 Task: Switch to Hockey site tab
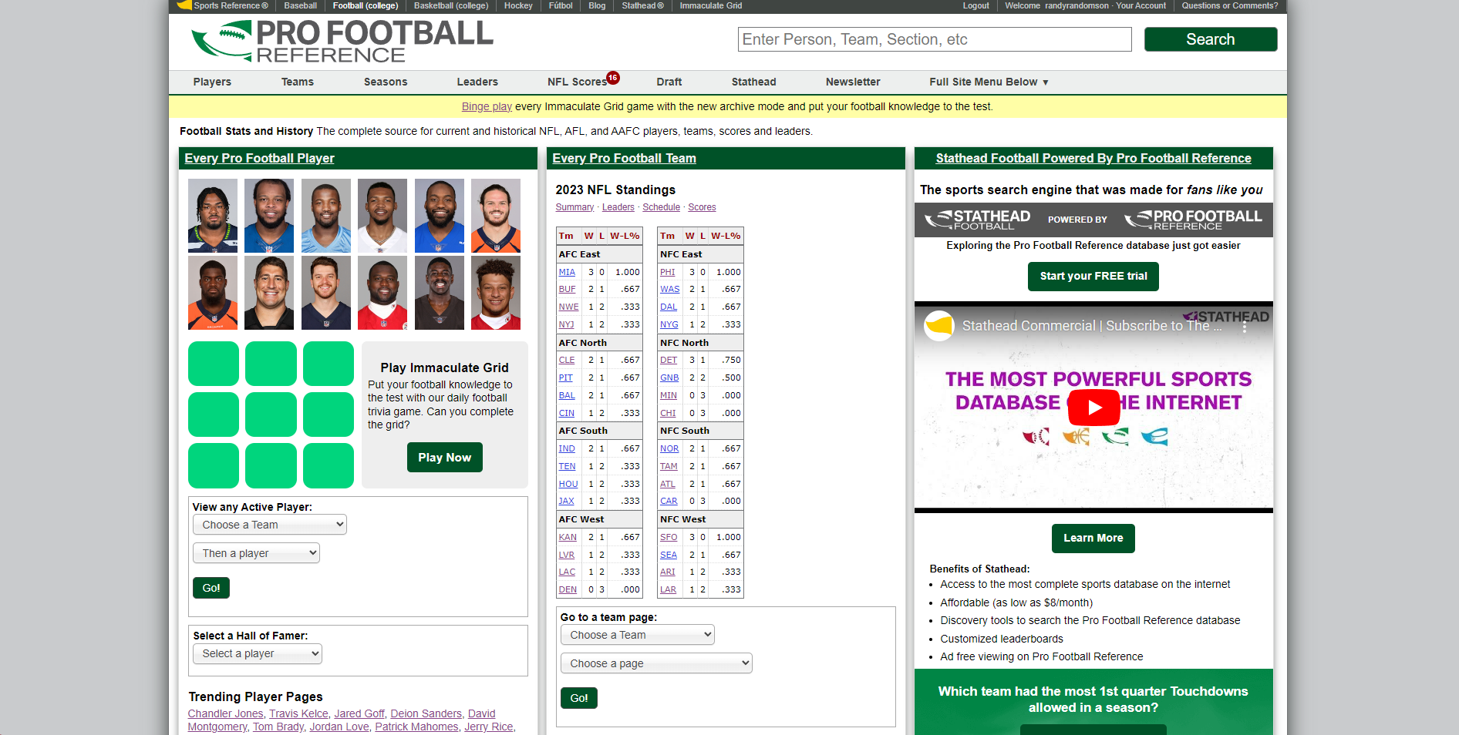(518, 5)
